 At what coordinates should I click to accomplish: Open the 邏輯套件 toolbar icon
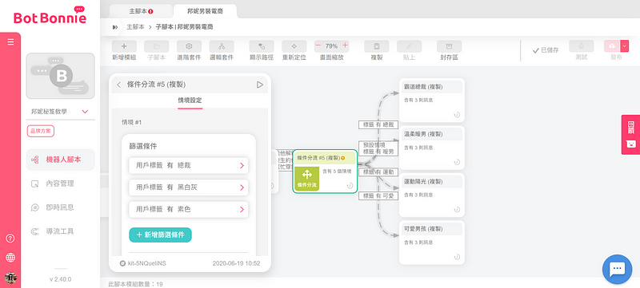coord(222,46)
